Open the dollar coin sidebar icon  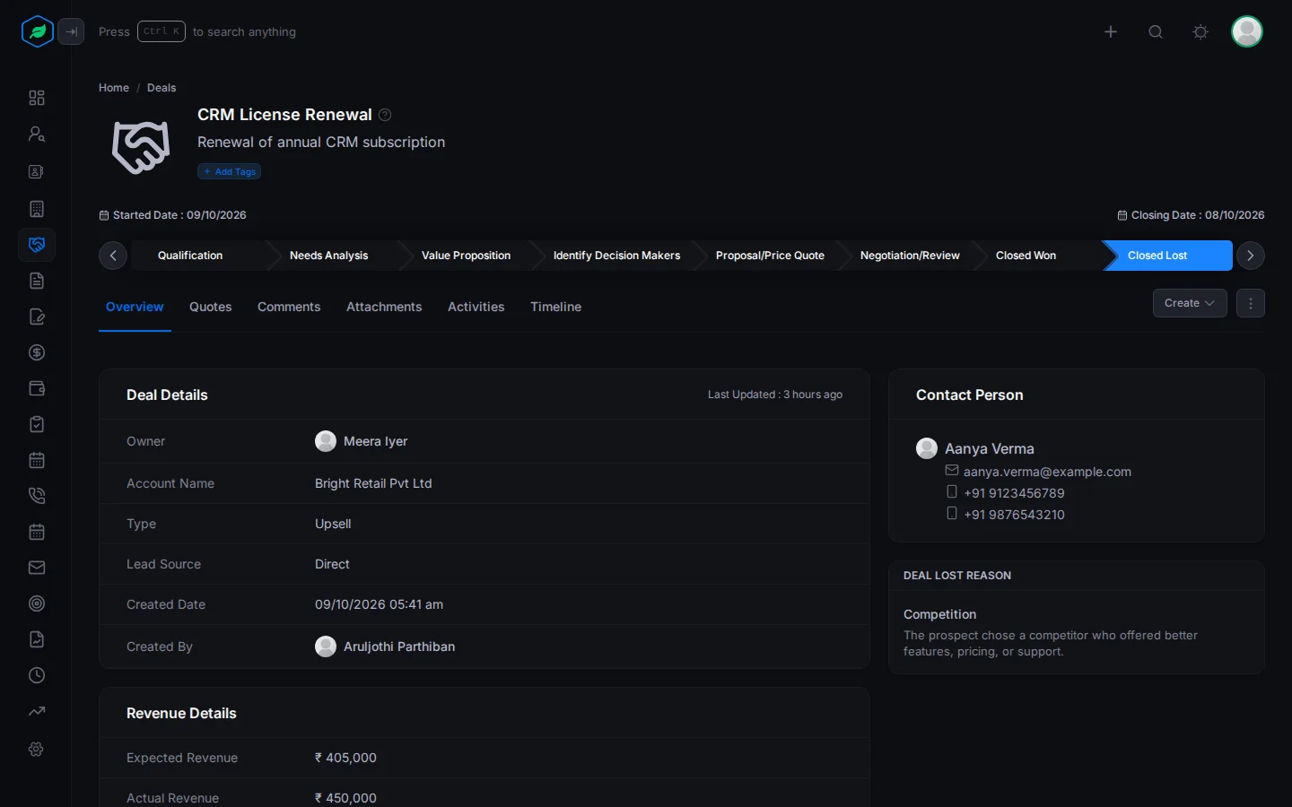37,352
